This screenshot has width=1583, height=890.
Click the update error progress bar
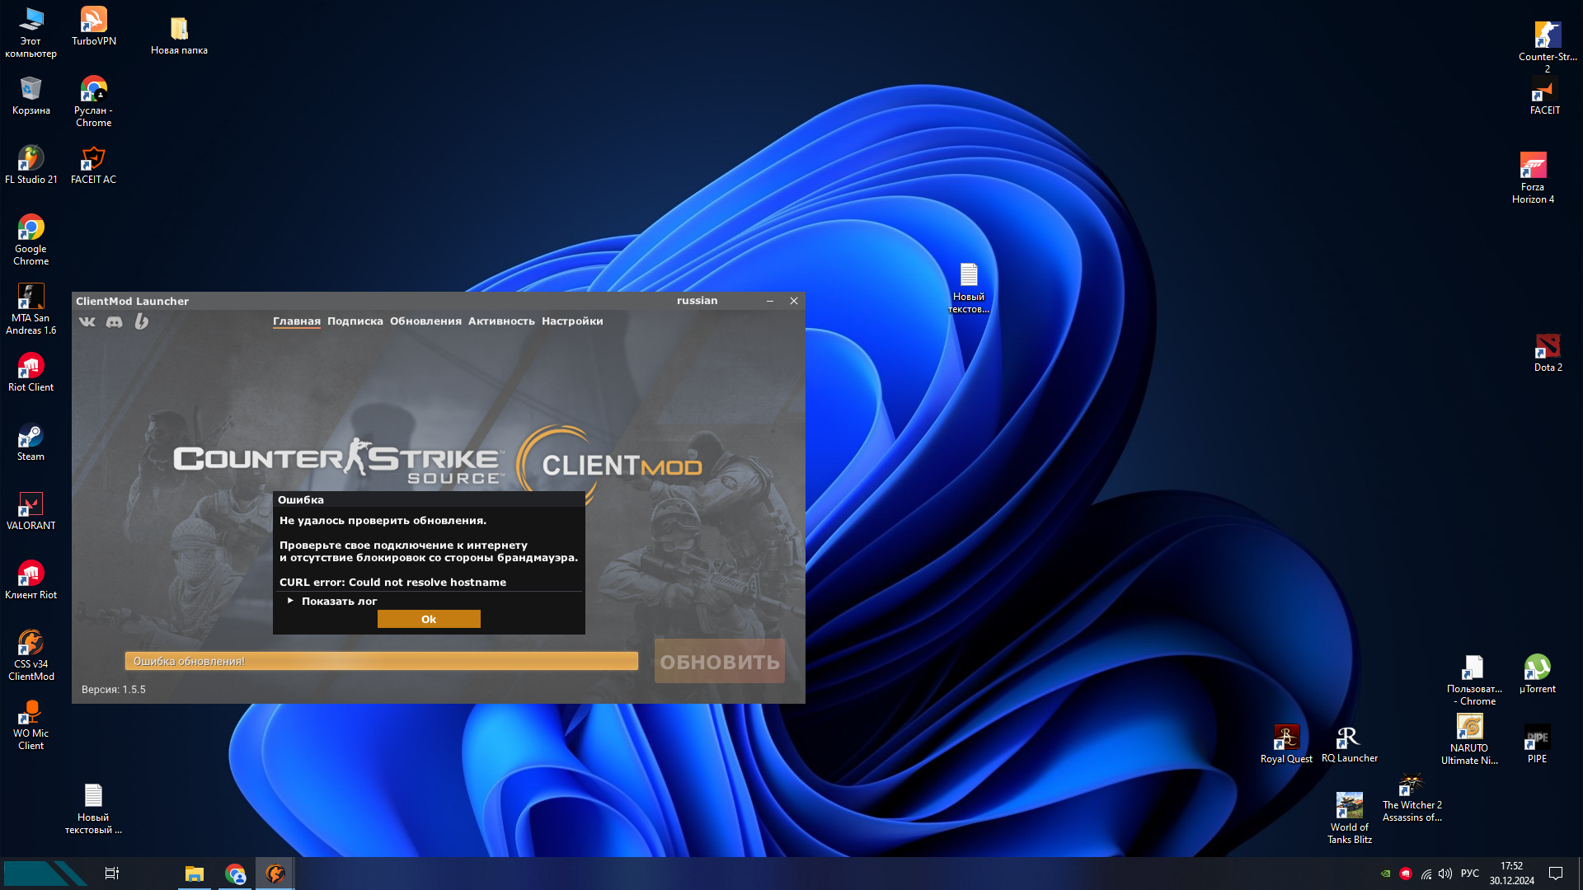(381, 661)
